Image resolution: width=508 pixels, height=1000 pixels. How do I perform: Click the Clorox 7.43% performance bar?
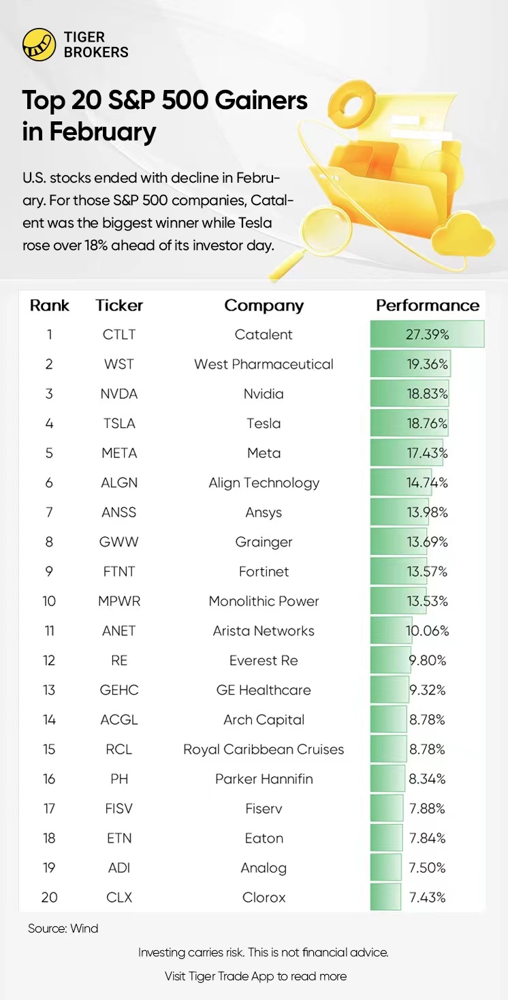point(386,897)
